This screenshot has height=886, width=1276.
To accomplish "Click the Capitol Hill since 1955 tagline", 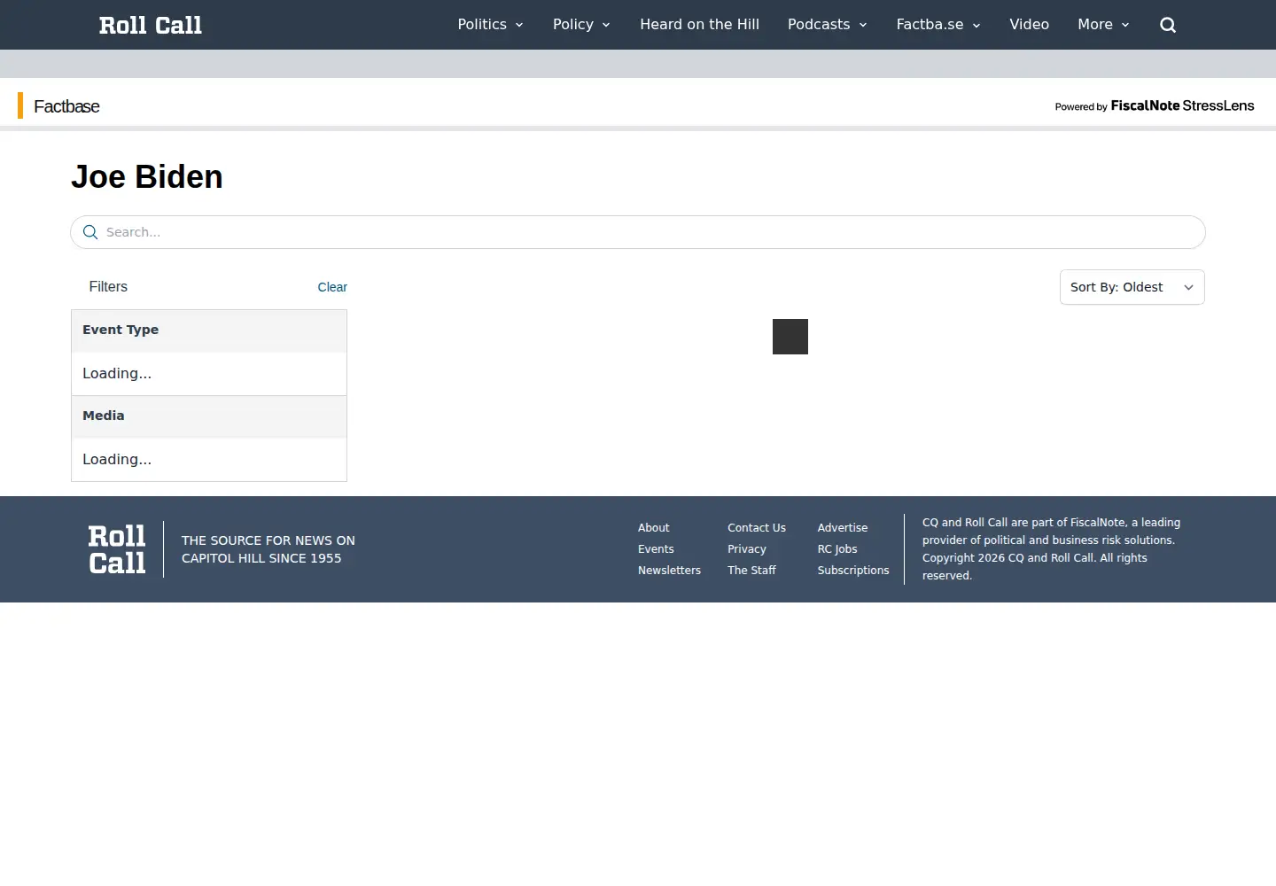I will tap(268, 549).
